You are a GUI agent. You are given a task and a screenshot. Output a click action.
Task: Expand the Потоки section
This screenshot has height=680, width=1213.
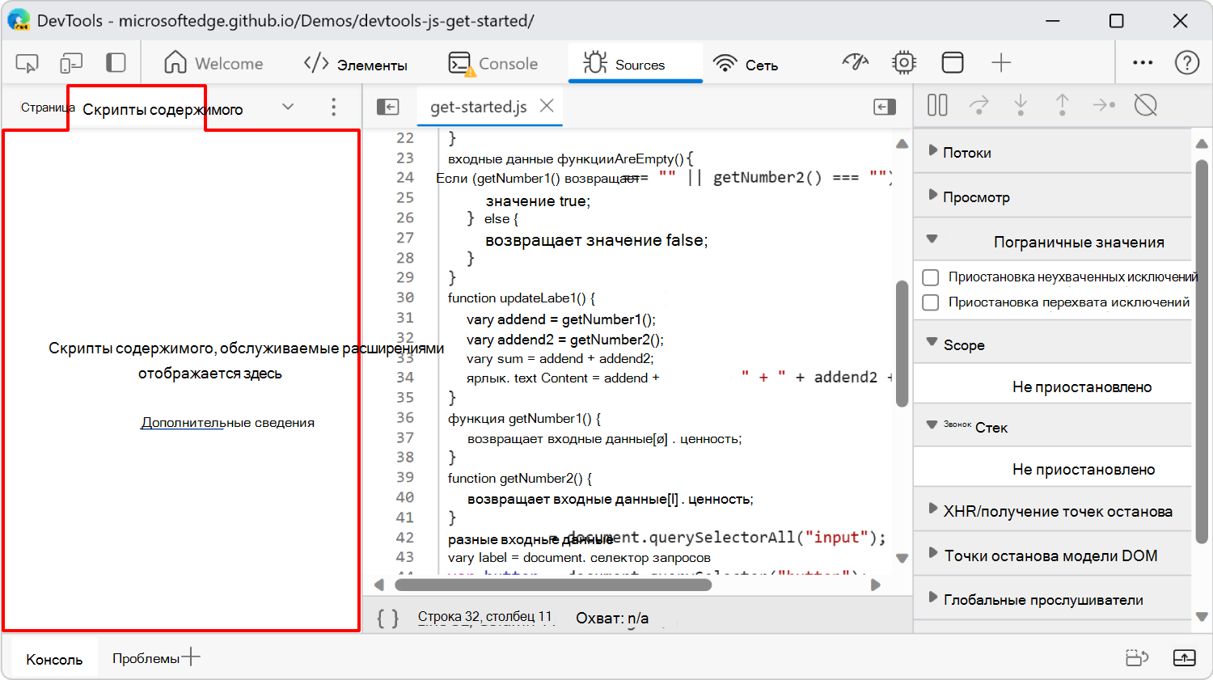point(932,150)
